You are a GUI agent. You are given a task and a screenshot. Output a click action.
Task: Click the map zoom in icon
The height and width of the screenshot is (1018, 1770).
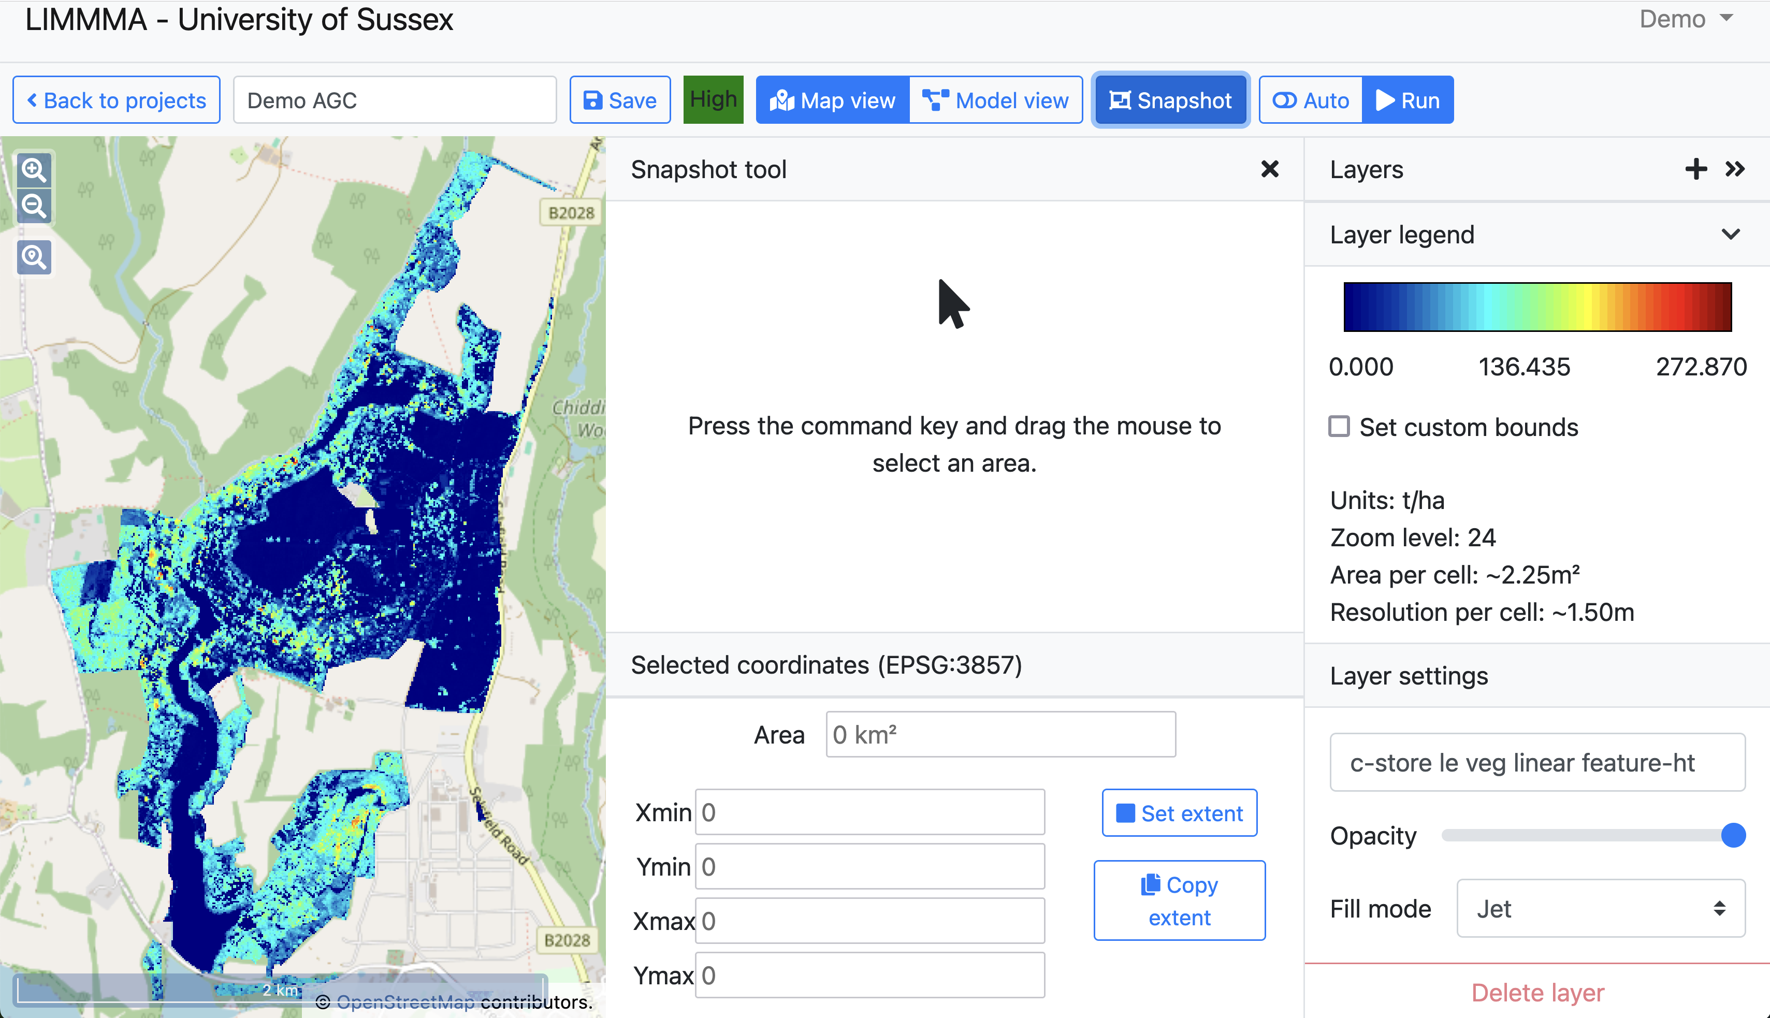click(x=34, y=170)
